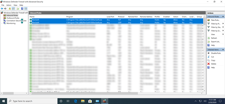
Task: Open Microsoft Store from the taskbar
Action: coord(90,101)
